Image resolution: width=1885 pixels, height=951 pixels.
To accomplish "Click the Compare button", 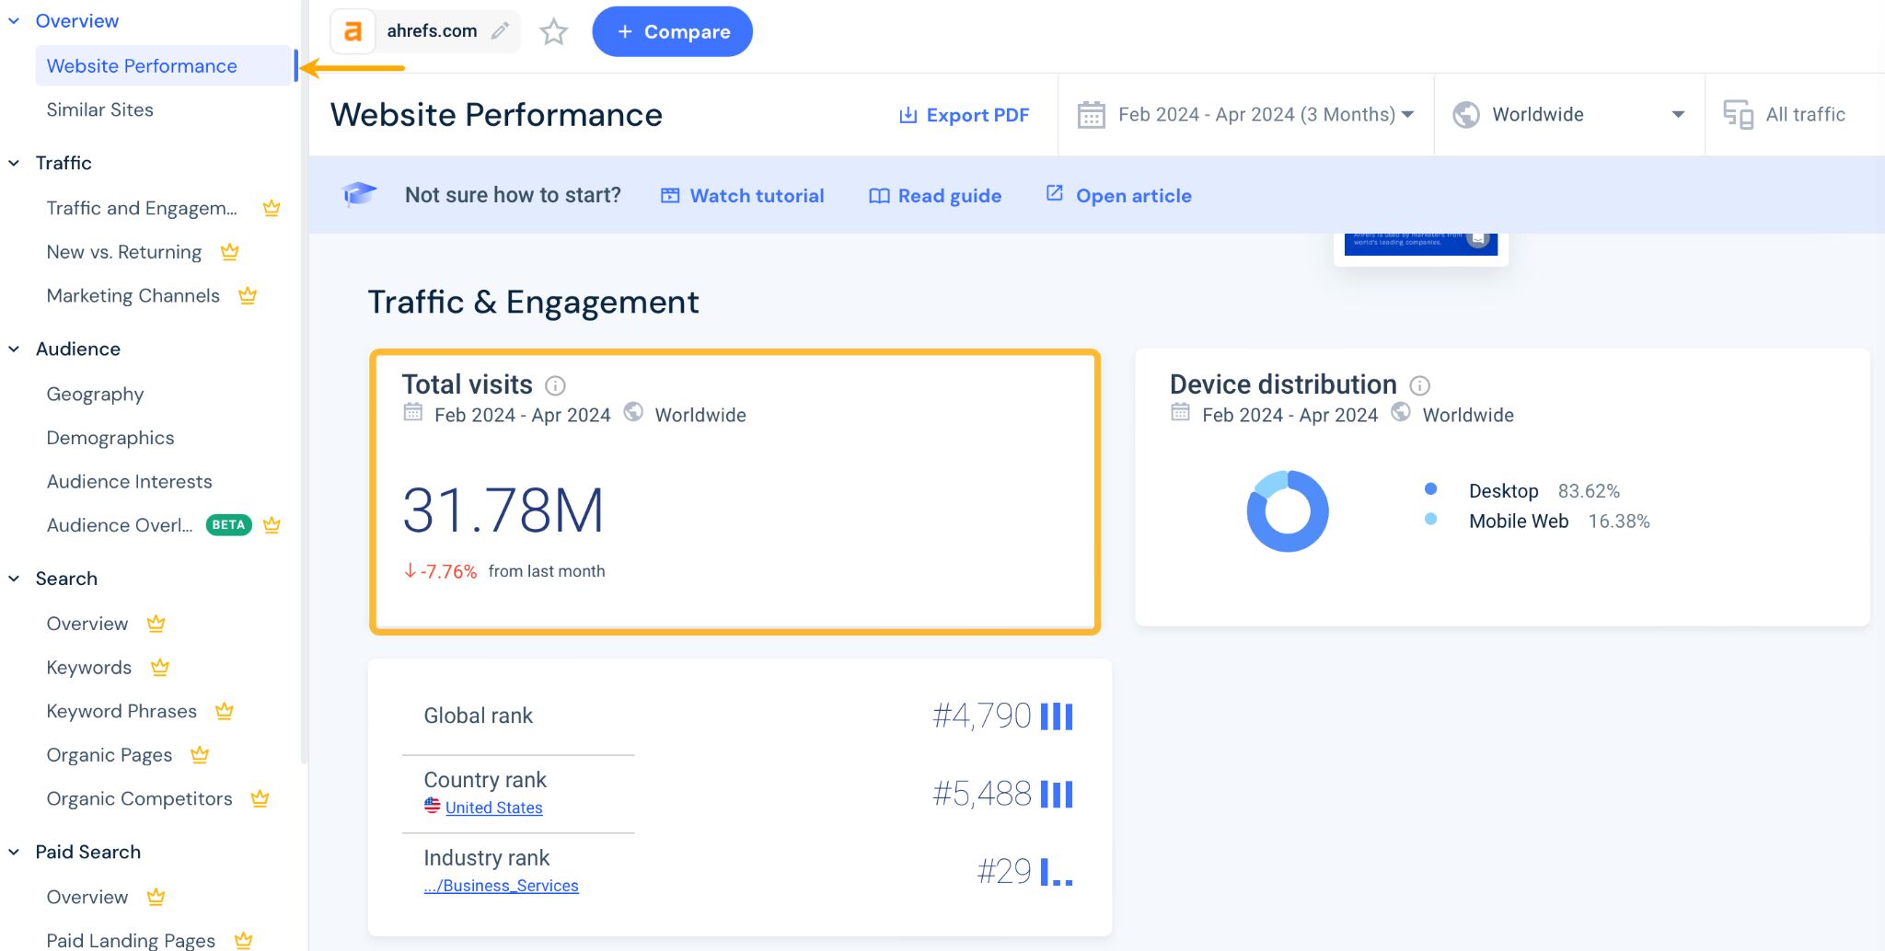I will [x=672, y=31].
